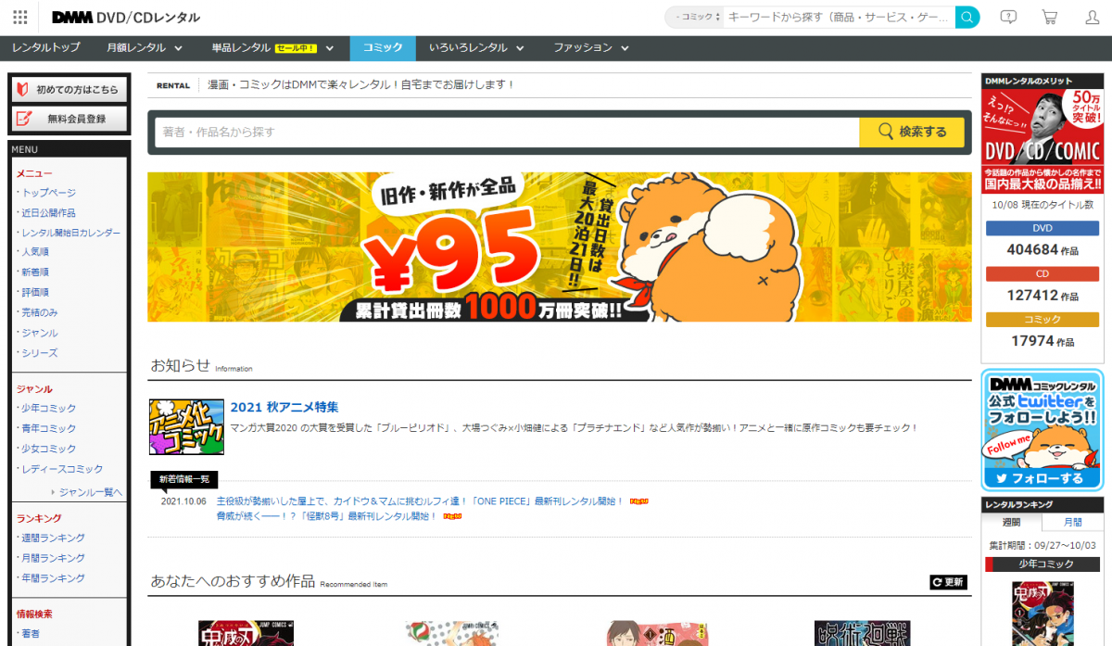The width and height of the screenshot is (1112, 646).
Task: Click the 2021 秋アニメ特集 thumbnail image
Action: click(186, 426)
